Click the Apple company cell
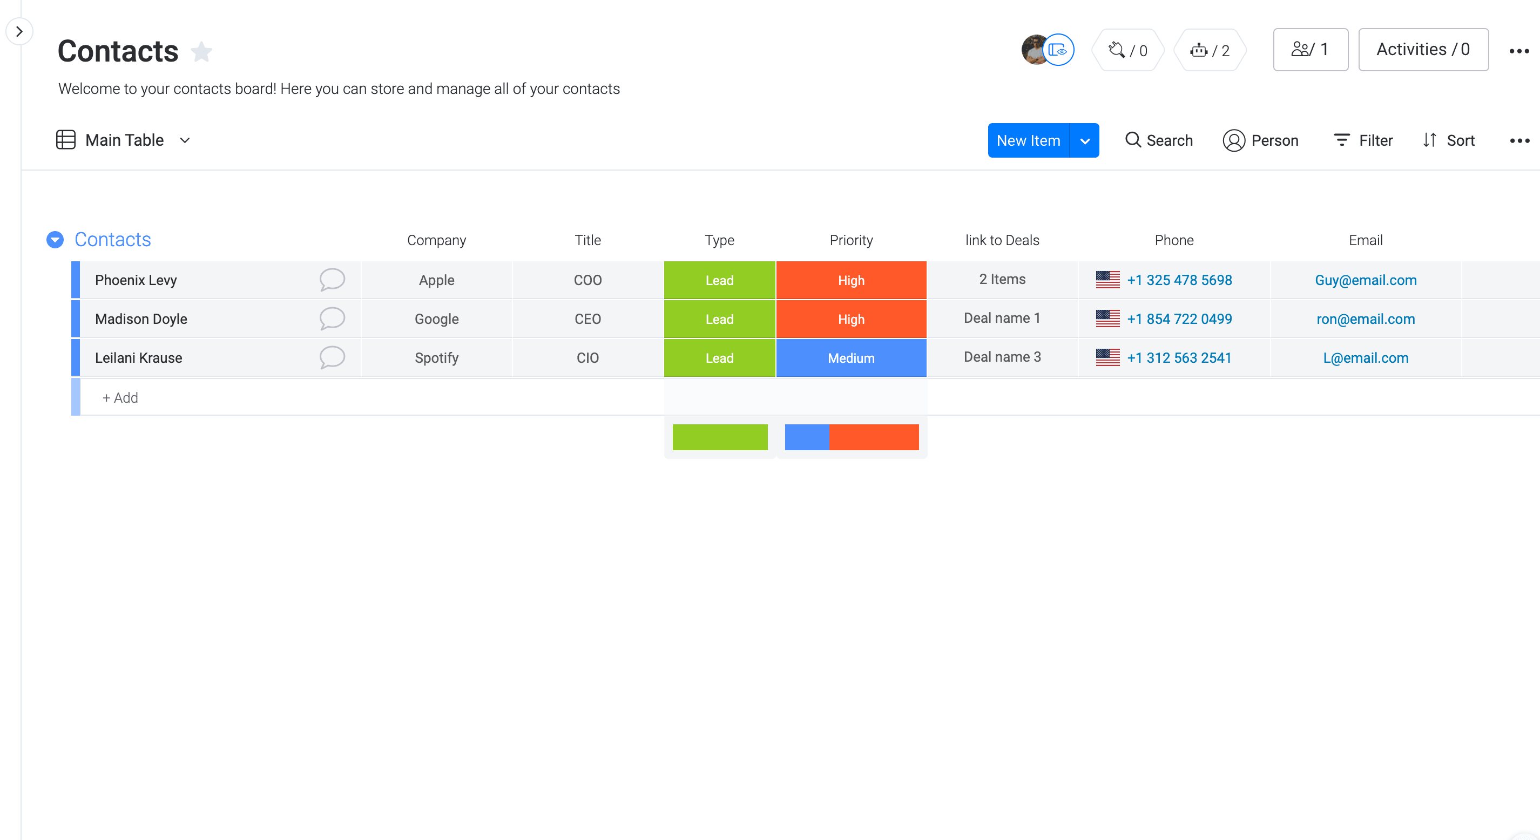Screen dimensions: 1540x840 (436, 280)
